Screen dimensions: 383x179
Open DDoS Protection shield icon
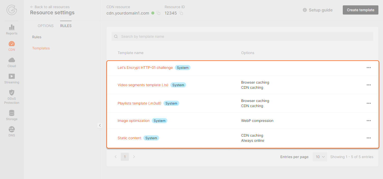click(12, 93)
